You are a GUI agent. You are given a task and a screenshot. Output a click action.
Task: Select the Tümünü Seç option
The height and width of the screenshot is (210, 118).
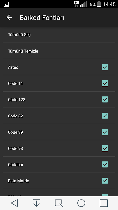[x=59, y=35]
